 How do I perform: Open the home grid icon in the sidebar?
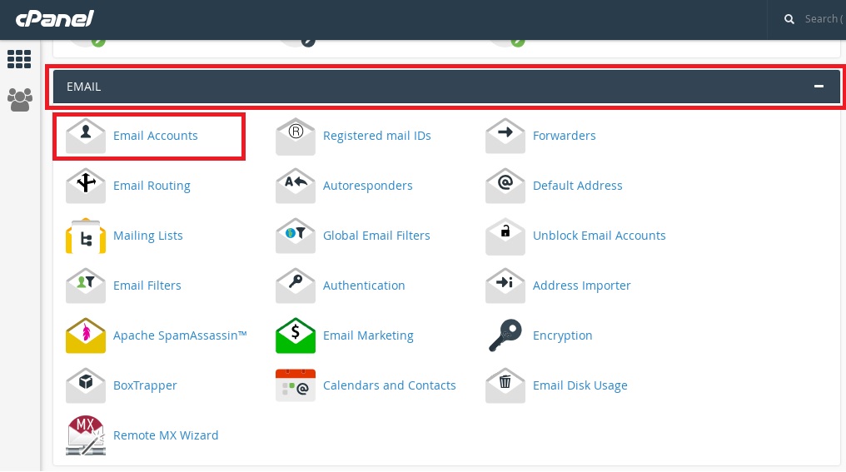(19, 59)
